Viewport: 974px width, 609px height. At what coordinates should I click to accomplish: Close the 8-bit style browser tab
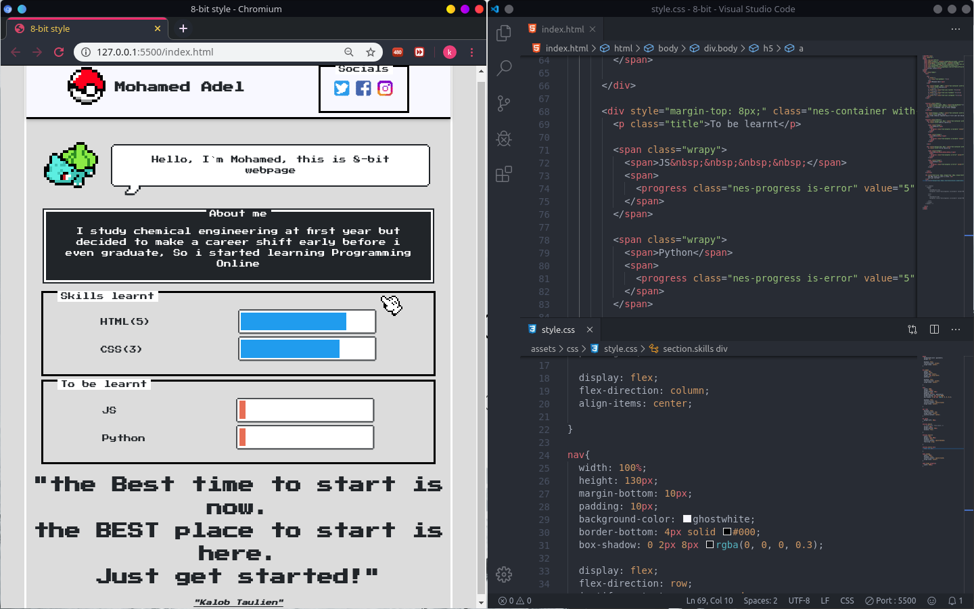tap(158, 28)
